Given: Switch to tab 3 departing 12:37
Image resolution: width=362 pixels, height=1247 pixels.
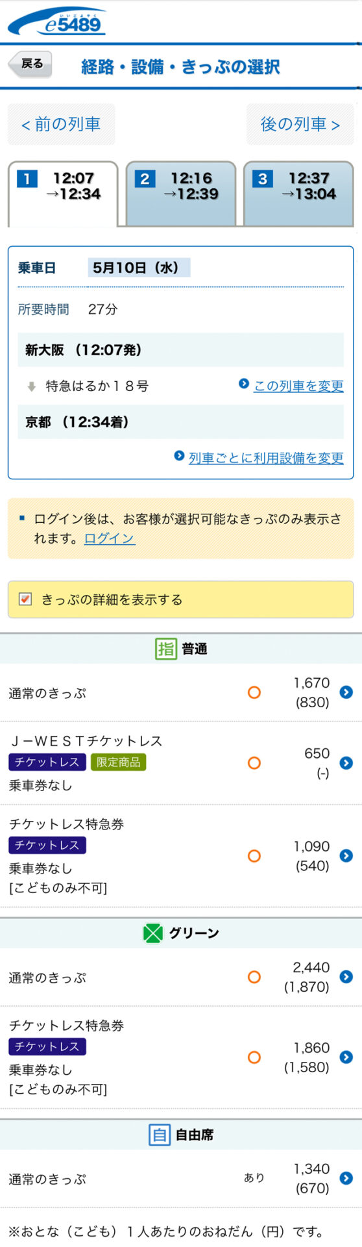Looking at the screenshot, I should pyautogui.click(x=298, y=193).
